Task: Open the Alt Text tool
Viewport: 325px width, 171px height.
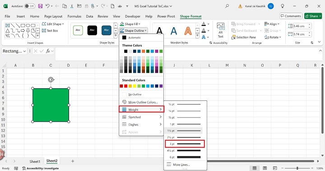Action: [221, 30]
